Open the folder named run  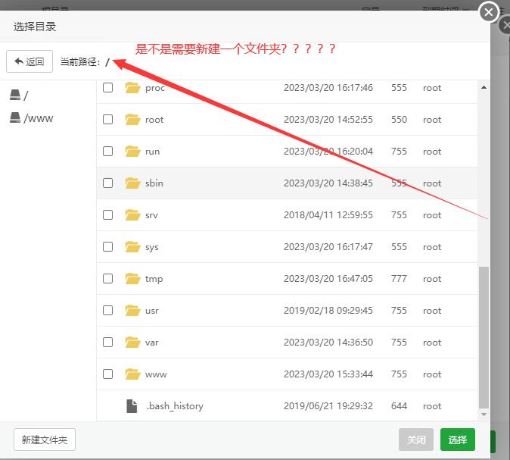tap(152, 152)
